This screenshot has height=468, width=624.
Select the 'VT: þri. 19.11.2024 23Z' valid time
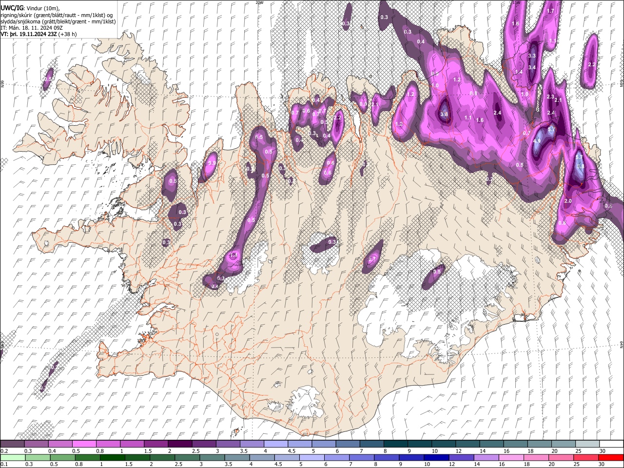coord(28,34)
